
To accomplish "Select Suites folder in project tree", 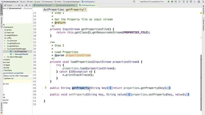I will coord(6,68).
